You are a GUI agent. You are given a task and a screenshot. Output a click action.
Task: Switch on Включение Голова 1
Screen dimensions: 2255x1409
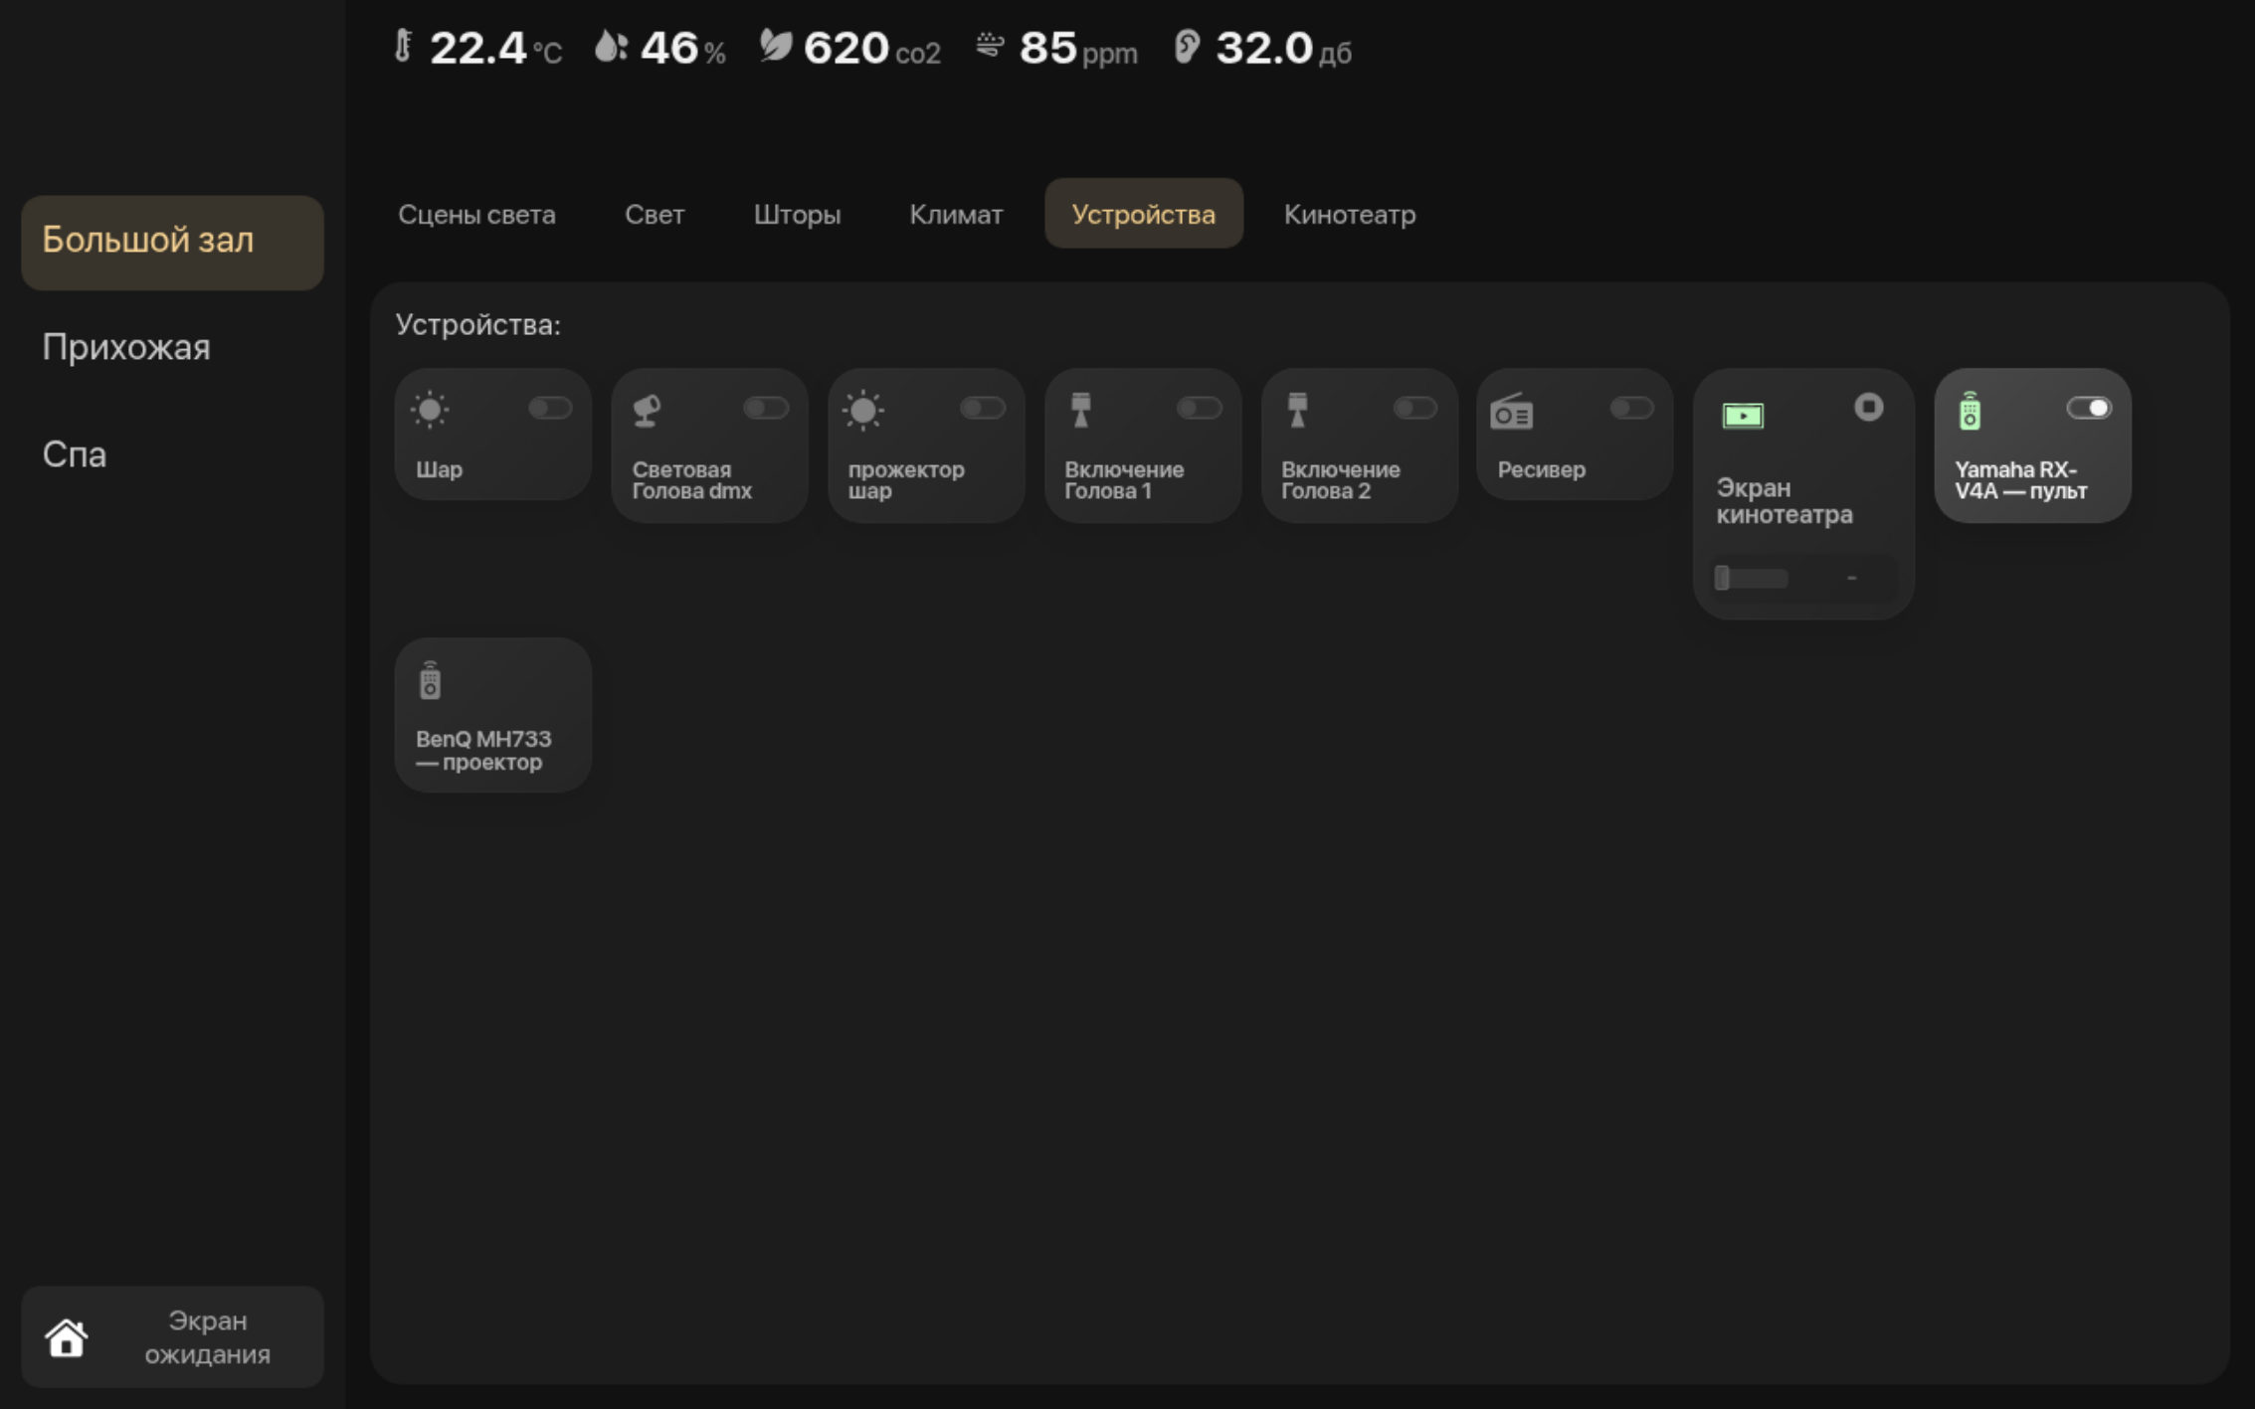(x=1199, y=408)
